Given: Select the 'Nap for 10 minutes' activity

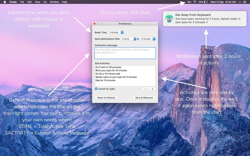Looking at the screenshot, I should coord(125,80).
